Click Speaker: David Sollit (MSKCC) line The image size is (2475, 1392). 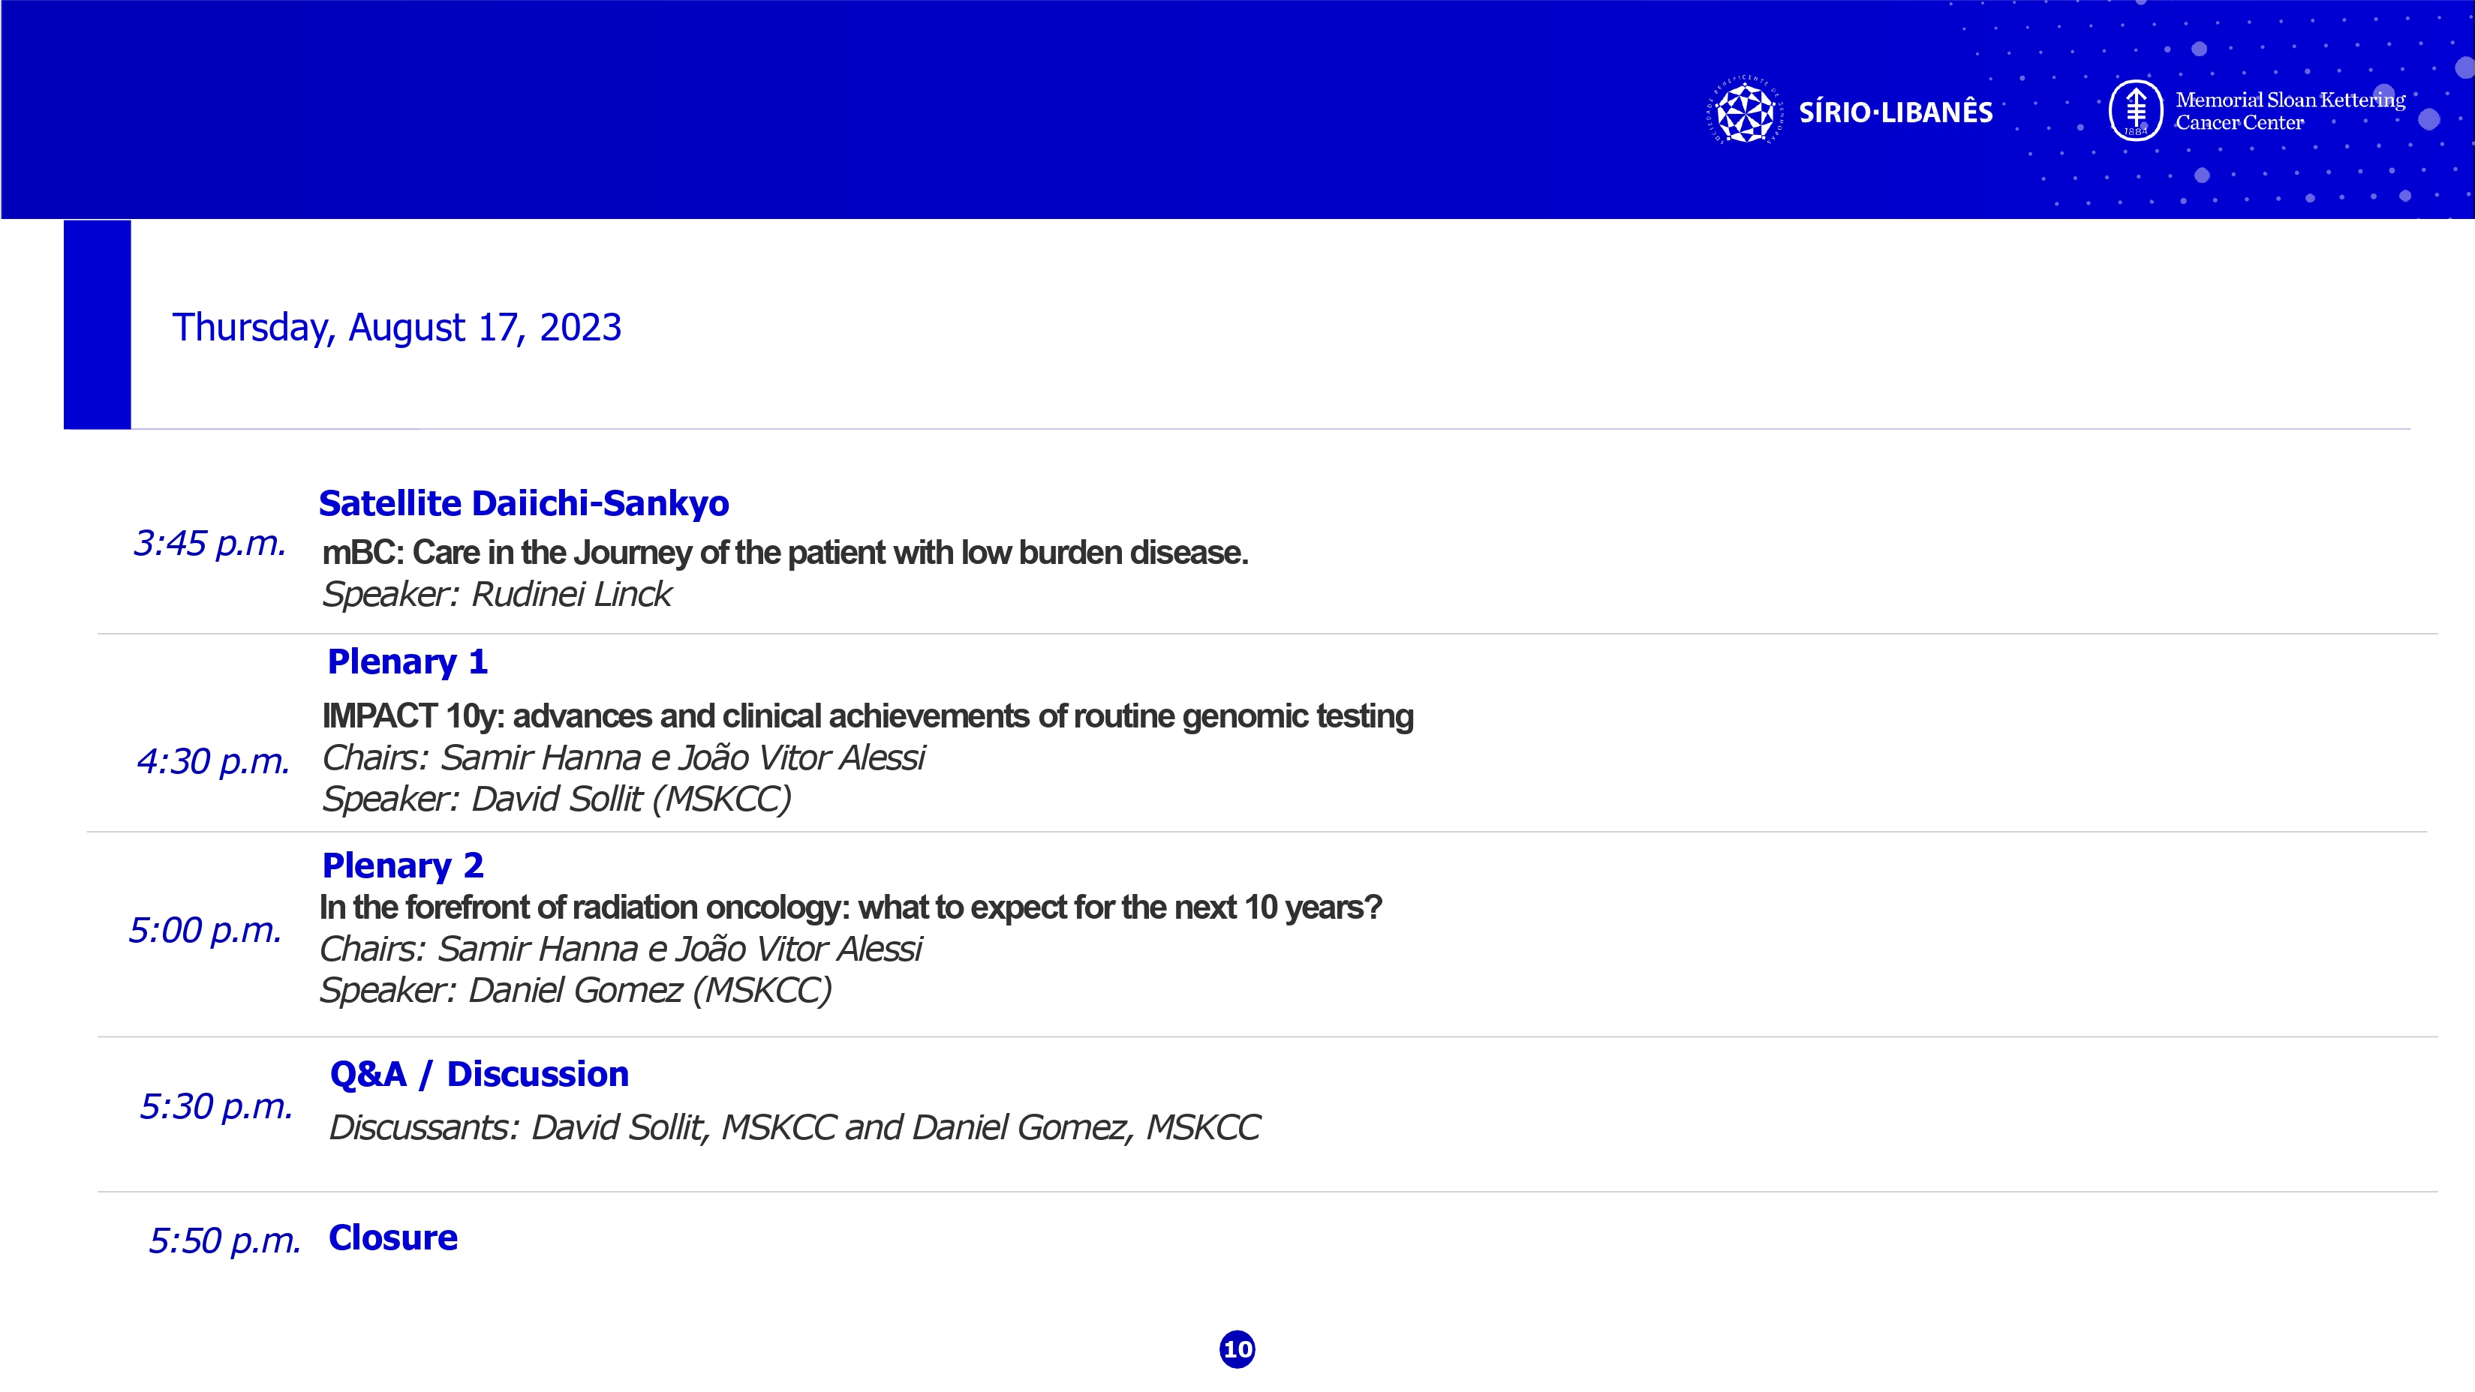(556, 799)
